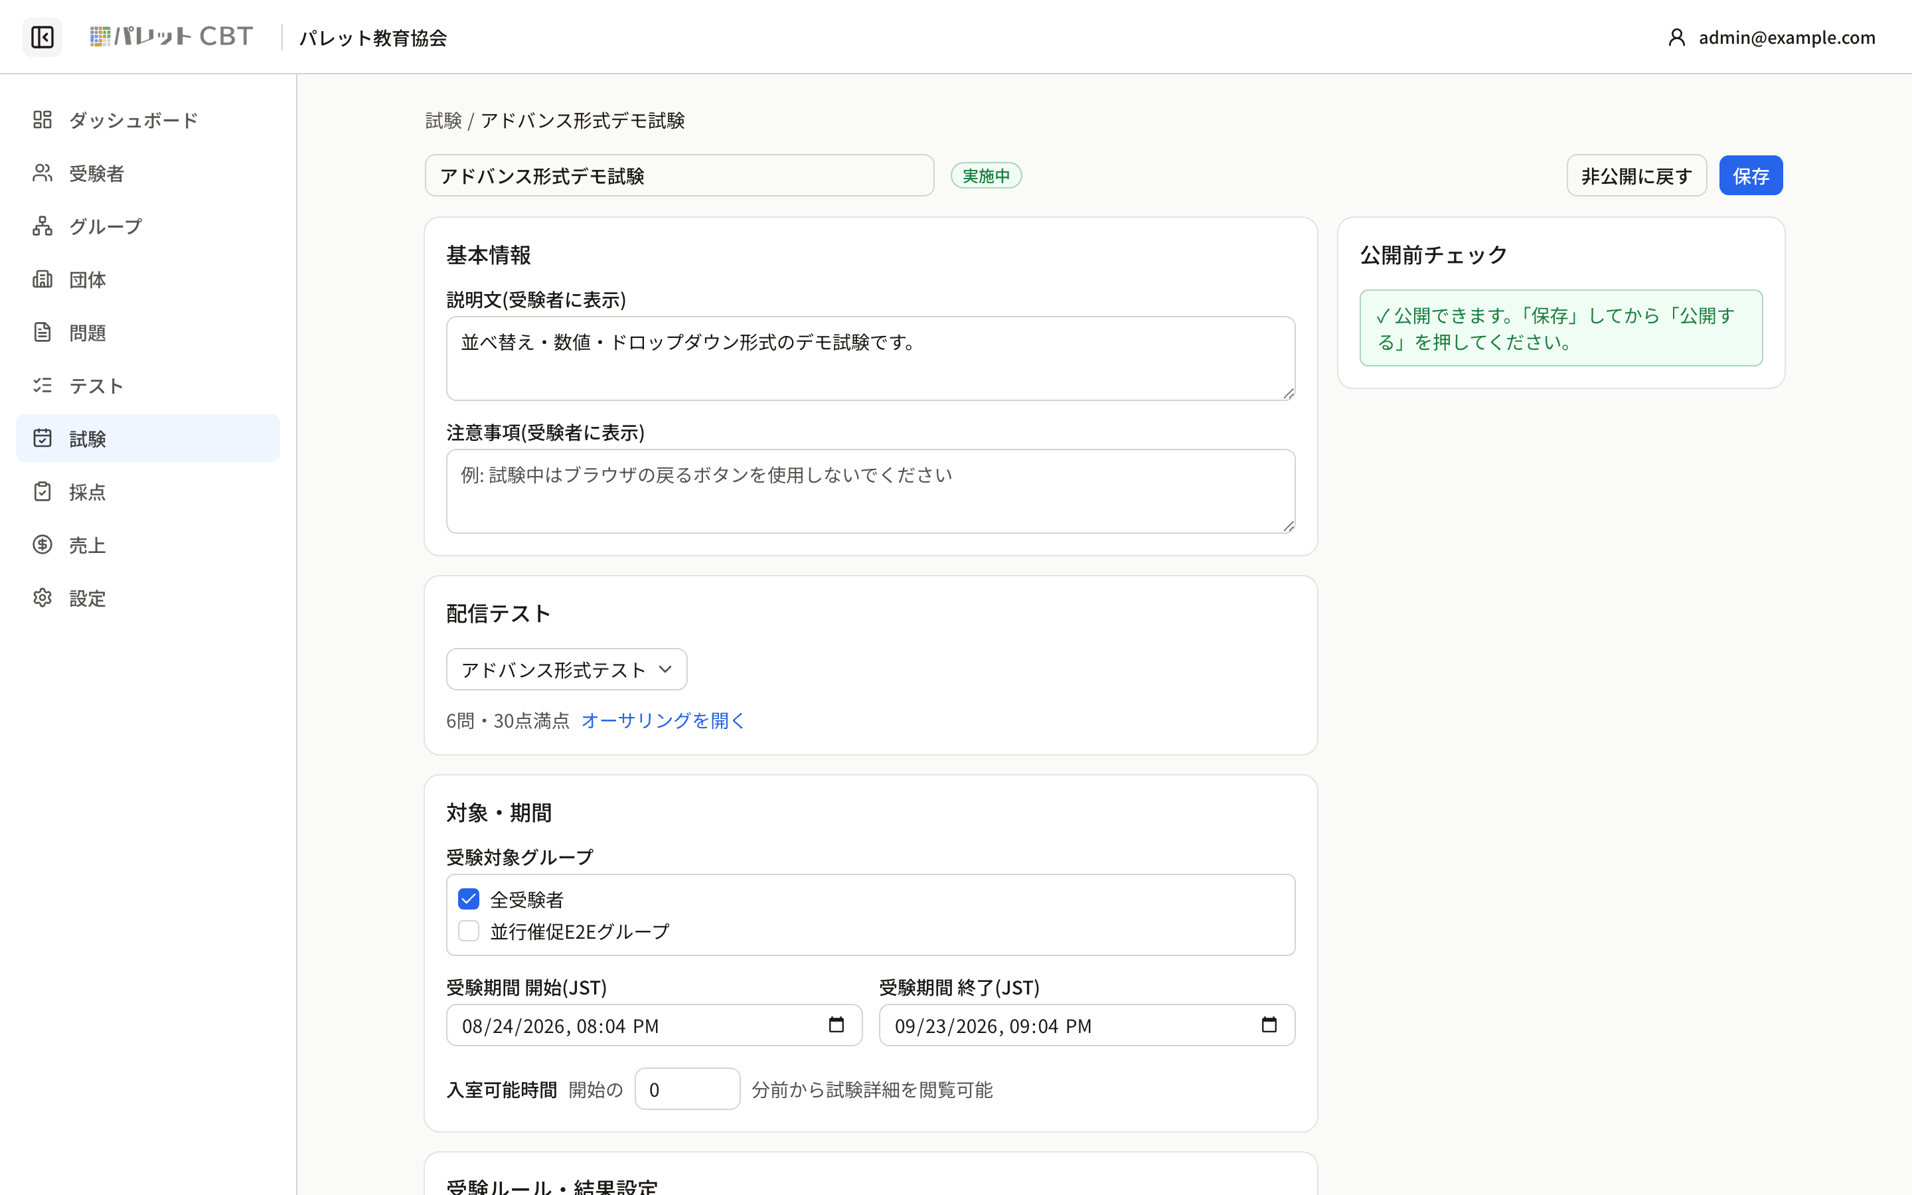Click the 受験対象グループ label
1912x1195 pixels.
pyautogui.click(x=519, y=856)
